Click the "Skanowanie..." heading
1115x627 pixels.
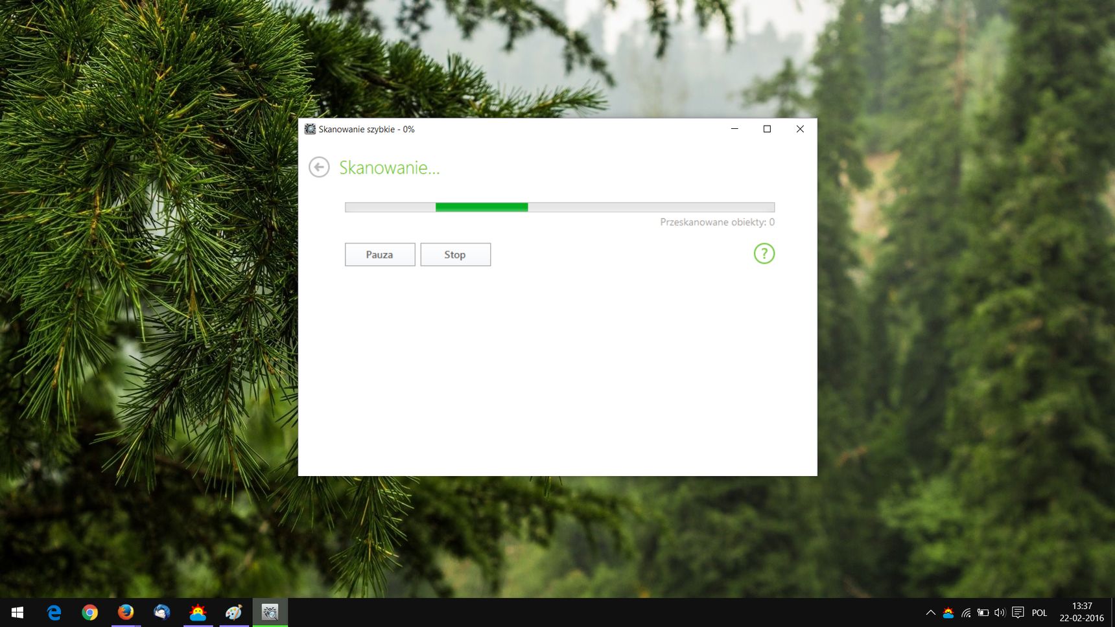(390, 168)
